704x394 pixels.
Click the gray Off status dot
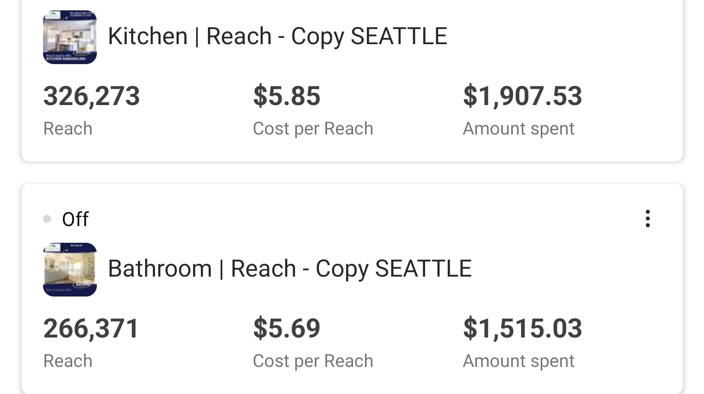click(47, 219)
